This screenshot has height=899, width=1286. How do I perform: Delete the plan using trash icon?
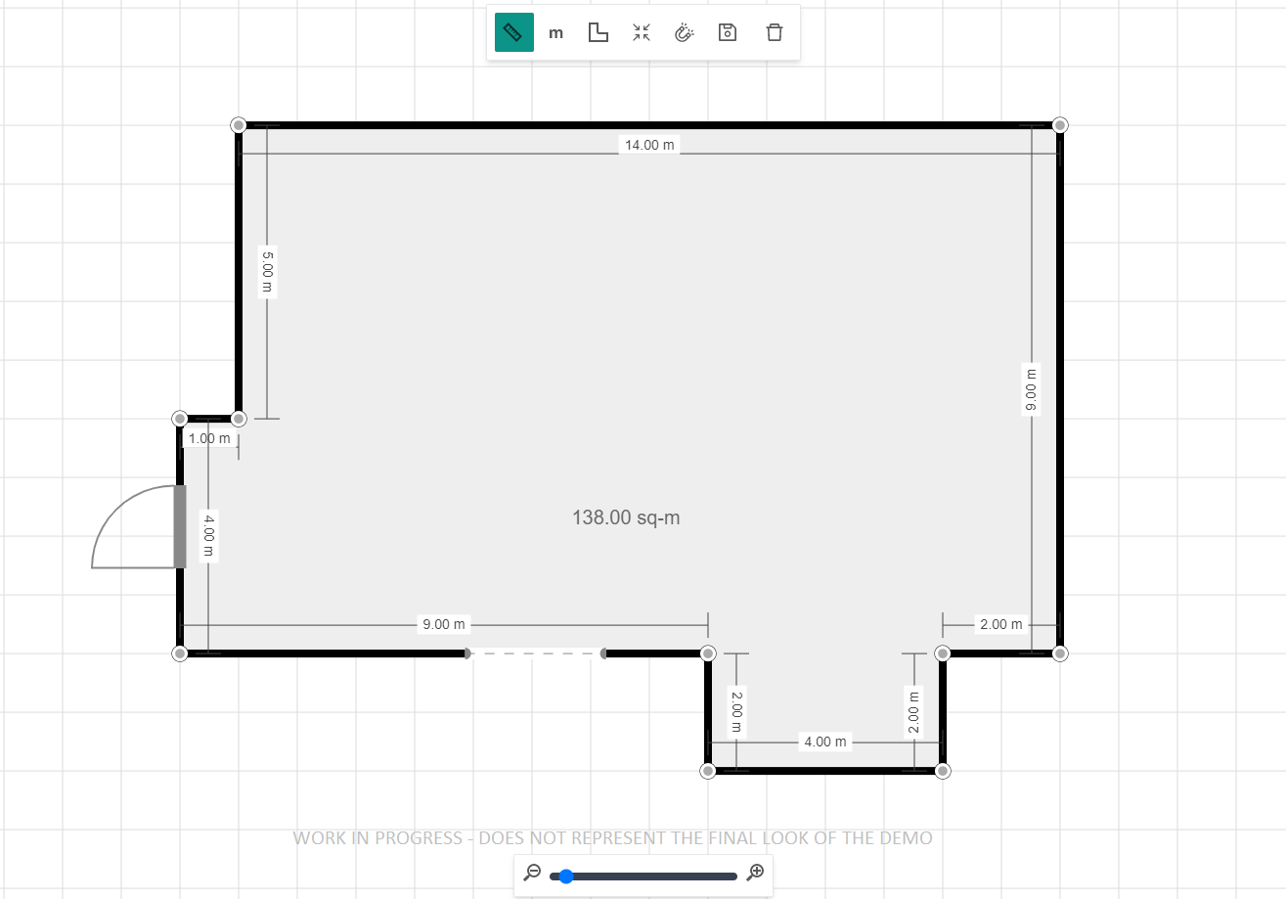(x=775, y=32)
